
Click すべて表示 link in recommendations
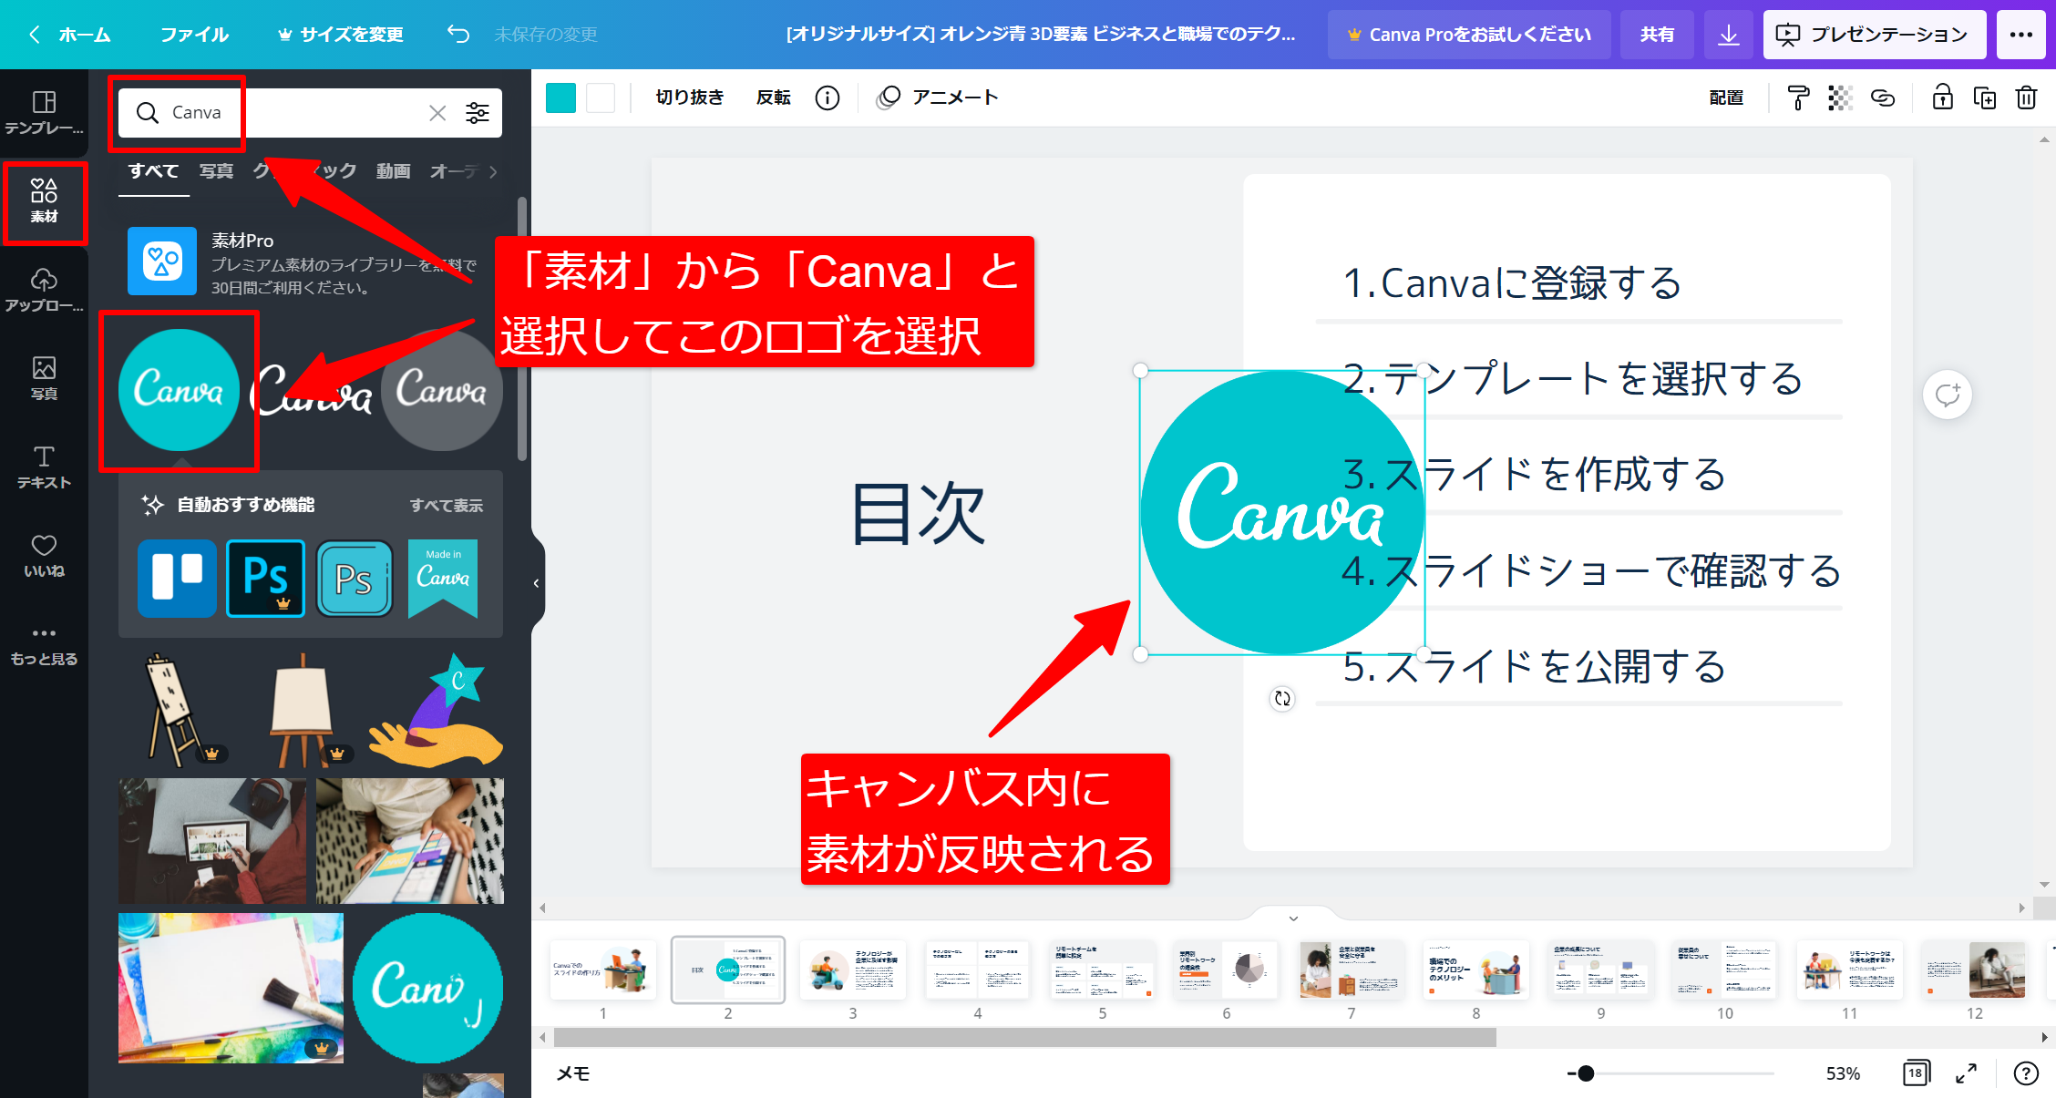(x=447, y=505)
